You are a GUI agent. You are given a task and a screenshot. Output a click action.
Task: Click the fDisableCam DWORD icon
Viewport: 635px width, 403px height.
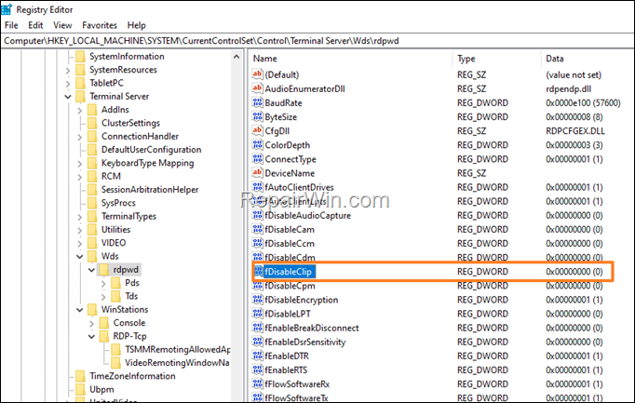(x=257, y=229)
